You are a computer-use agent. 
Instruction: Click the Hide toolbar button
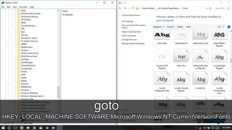tap(188, 27)
